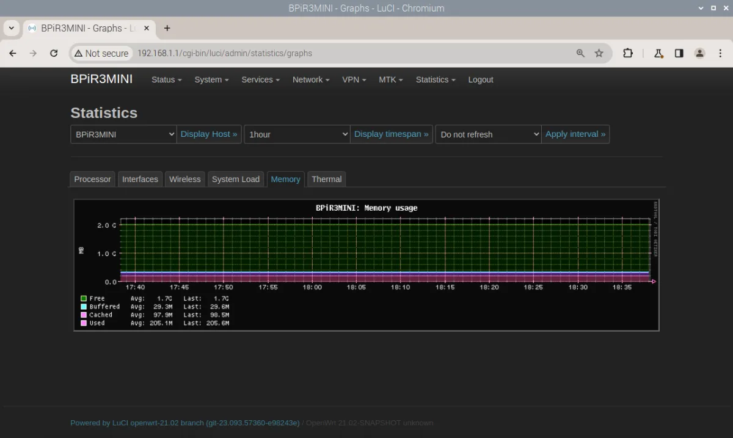Open the Status menu
Viewport: 733px width, 438px height.
pos(167,79)
